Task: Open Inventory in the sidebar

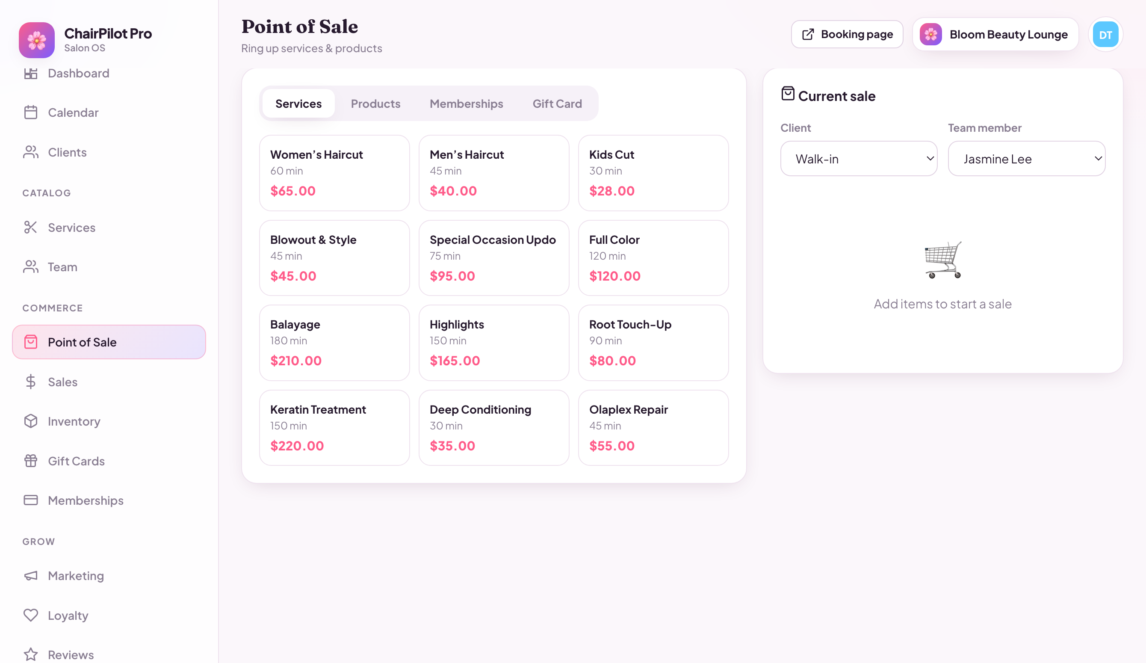Action: pyautogui.click(x=109, y=421)
